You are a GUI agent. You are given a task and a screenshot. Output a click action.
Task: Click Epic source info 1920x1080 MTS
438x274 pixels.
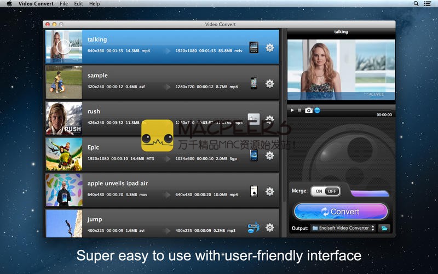(x=121, y=158)
